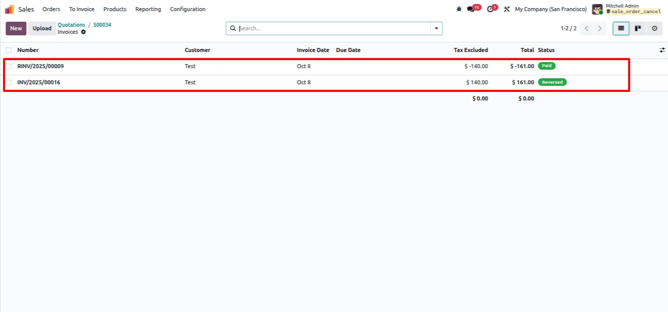Tick checkbox for INV/2025/00016 row
This screenshot has width=668, height=312.
9,82
